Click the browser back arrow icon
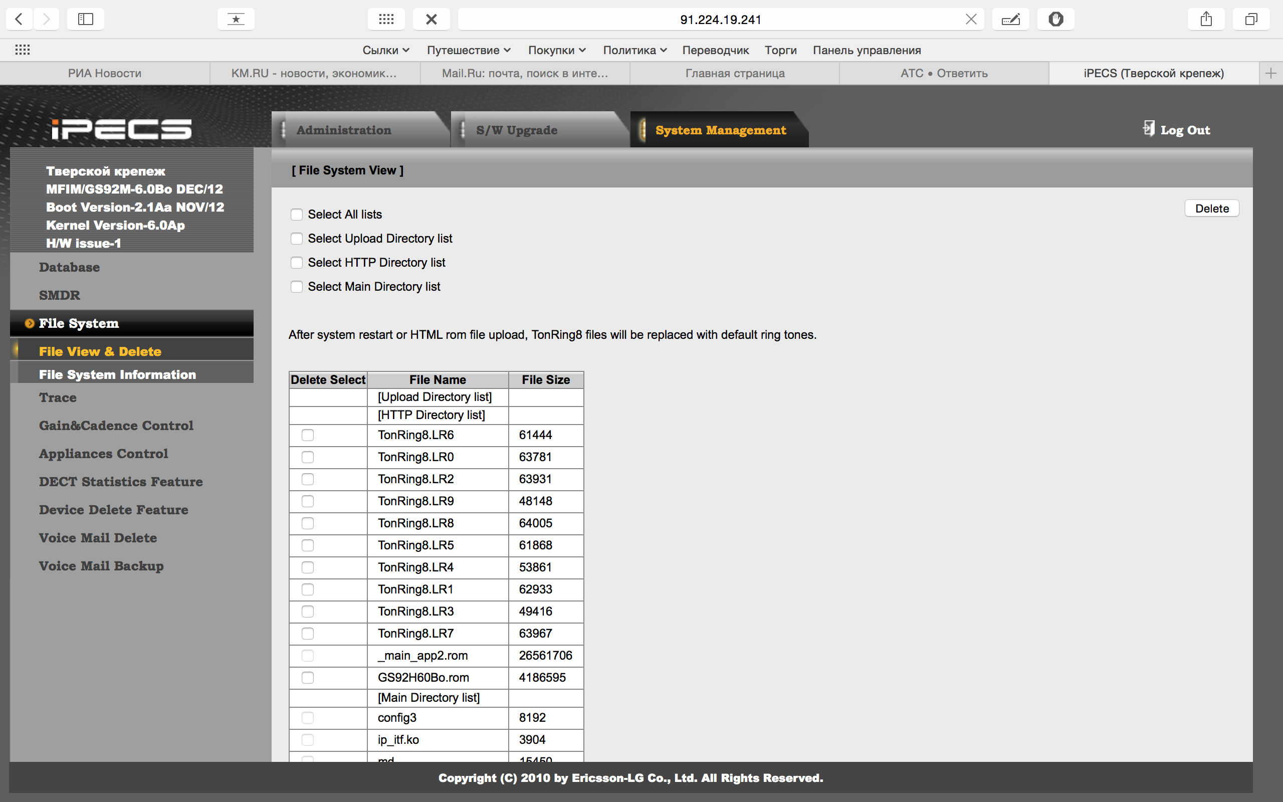 (19, 19)
